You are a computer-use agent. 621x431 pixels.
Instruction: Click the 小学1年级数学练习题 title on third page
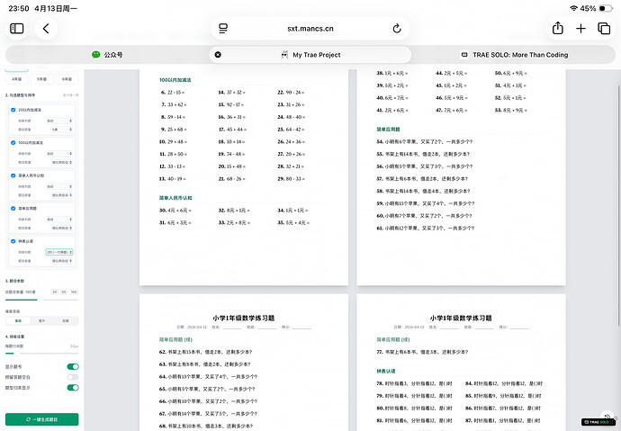(x=244, y=319)
